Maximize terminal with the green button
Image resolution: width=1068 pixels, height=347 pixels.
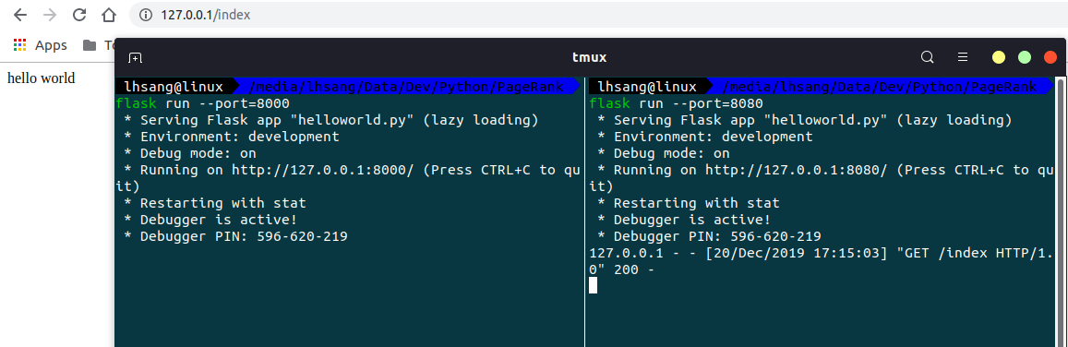1025,58
